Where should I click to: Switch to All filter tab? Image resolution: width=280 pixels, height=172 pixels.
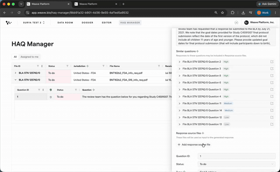(15, 57)
